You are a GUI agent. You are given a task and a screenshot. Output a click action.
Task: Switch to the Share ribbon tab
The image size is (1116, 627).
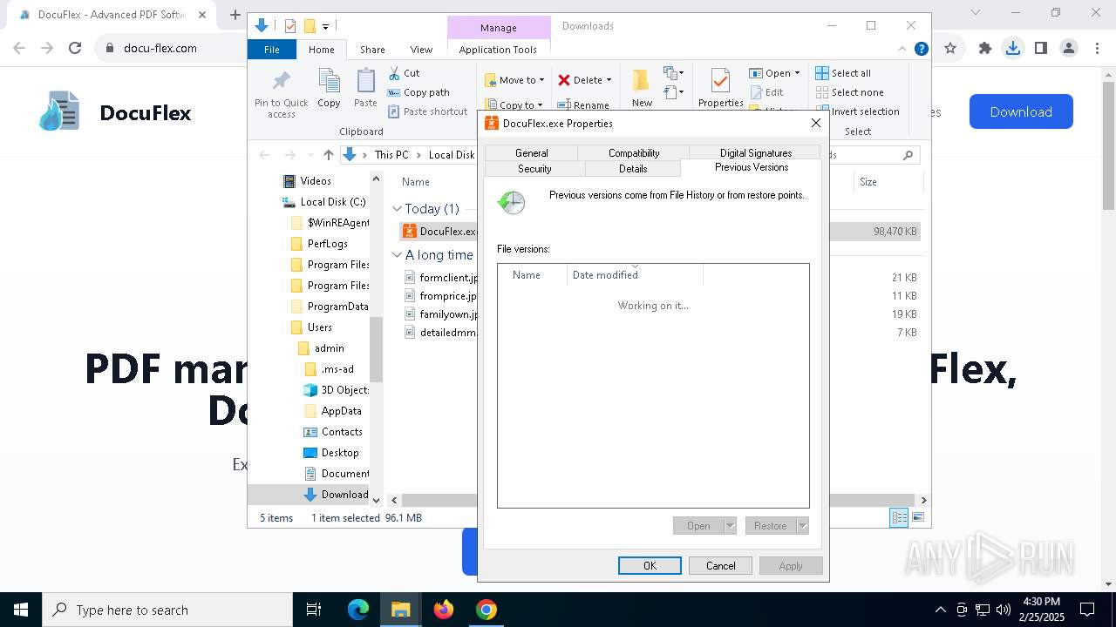click(x=372, y=50)
